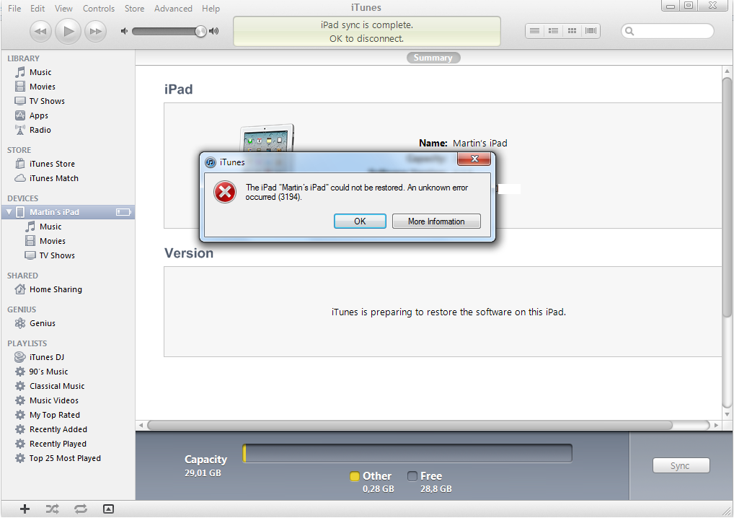Viewport: 734px width, 518px height.
Task: Click the scroll right arrow
Action: 716,425
